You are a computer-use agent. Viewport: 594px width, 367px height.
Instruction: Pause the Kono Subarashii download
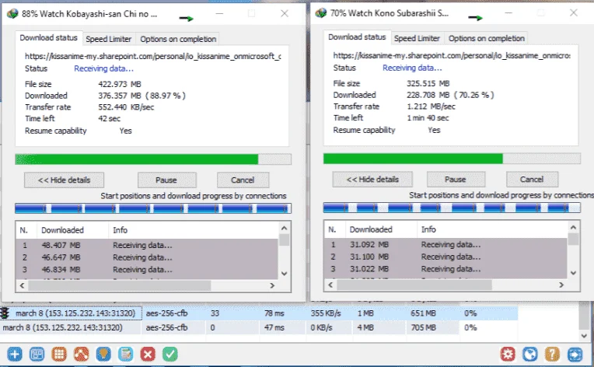point(456,180)
